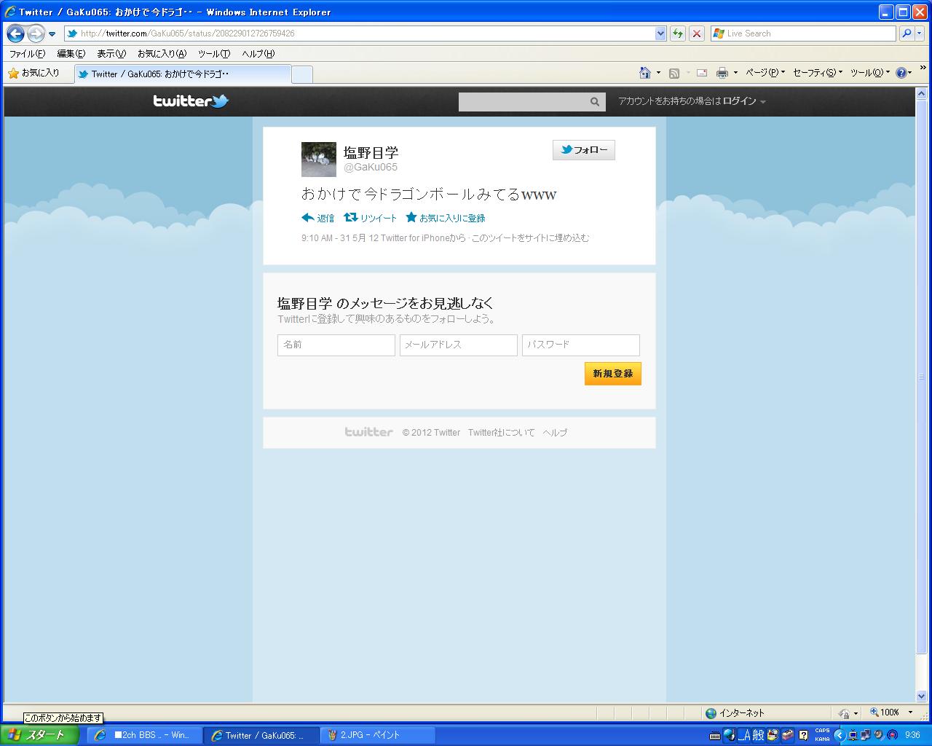Open the ヘルプ(H) menu

point(258,54)
